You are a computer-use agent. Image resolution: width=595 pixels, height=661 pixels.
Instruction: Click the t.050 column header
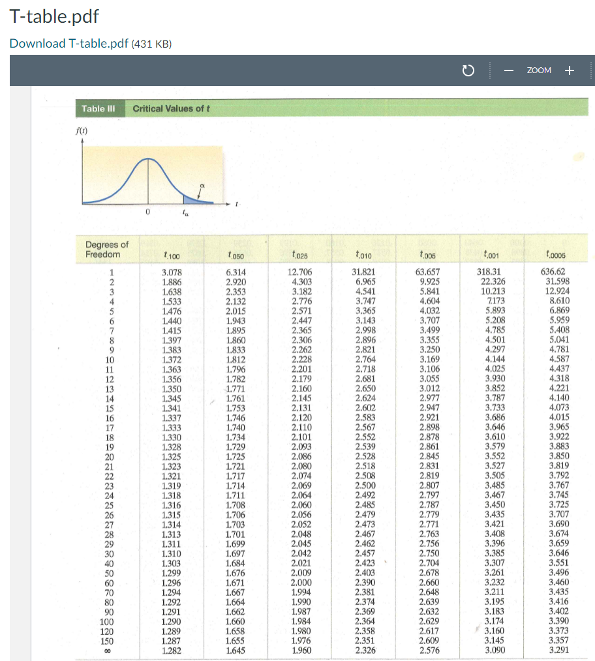(x=236, y=255)
